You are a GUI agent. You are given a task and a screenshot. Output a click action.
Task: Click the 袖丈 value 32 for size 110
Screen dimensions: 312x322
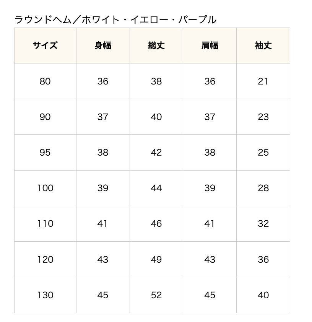263,223
